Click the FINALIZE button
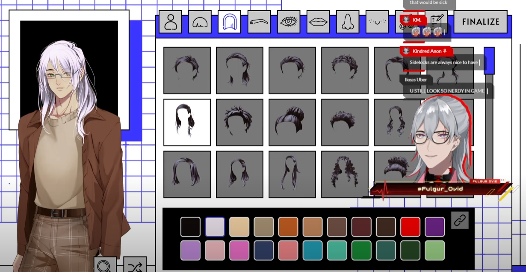This screenshot has height=272, width=526. coord(481,22)
